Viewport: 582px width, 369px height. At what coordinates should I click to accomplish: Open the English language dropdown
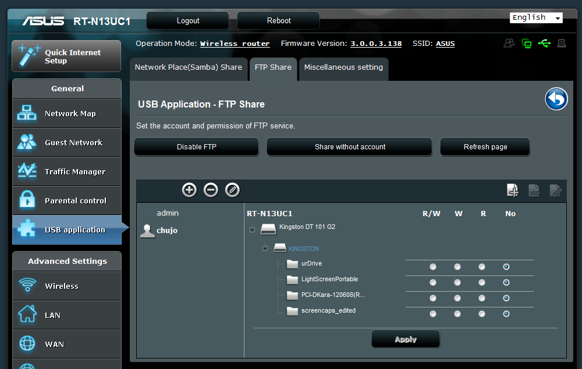pyautogui.click(x=536, y=18)
